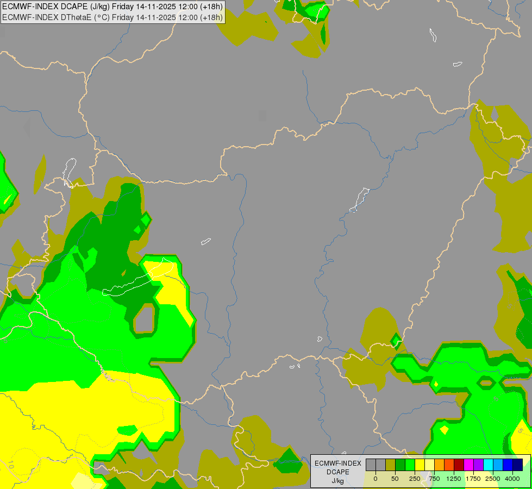The image size is (532, 489).
Task: Select the red-orange legend swatch before 1250
Action: pos(449,465)
